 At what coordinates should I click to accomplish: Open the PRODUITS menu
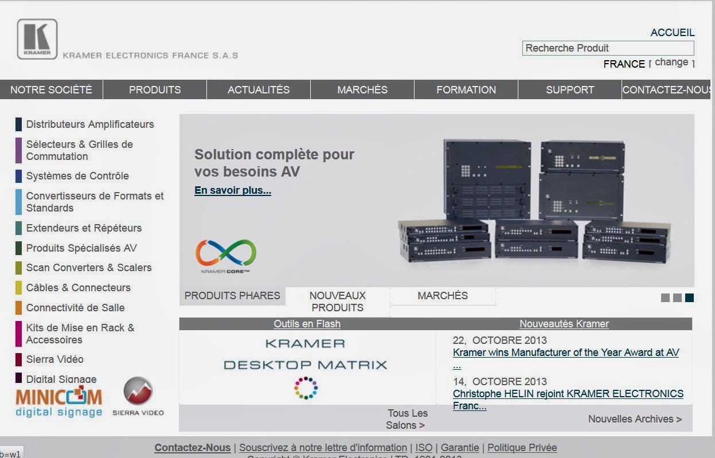pyautogui.click(x=155, y=89)
